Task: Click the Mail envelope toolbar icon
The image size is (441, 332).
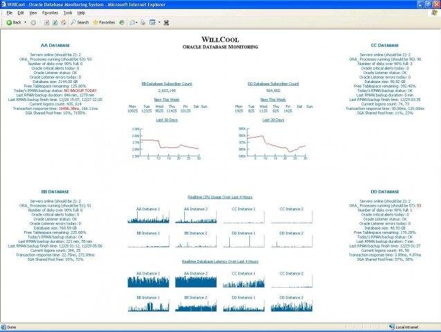Action: 132,23
